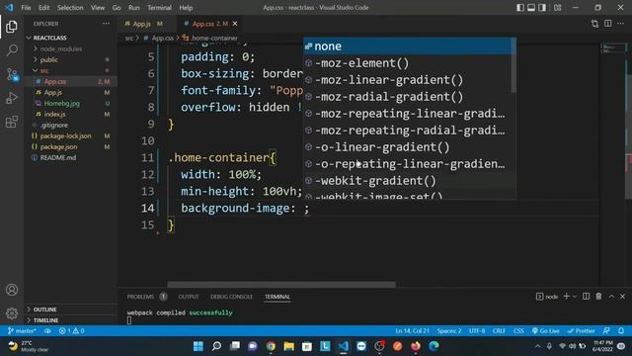Open editor more actions ellipsis

pyautogui.click(x=621, y=24)
